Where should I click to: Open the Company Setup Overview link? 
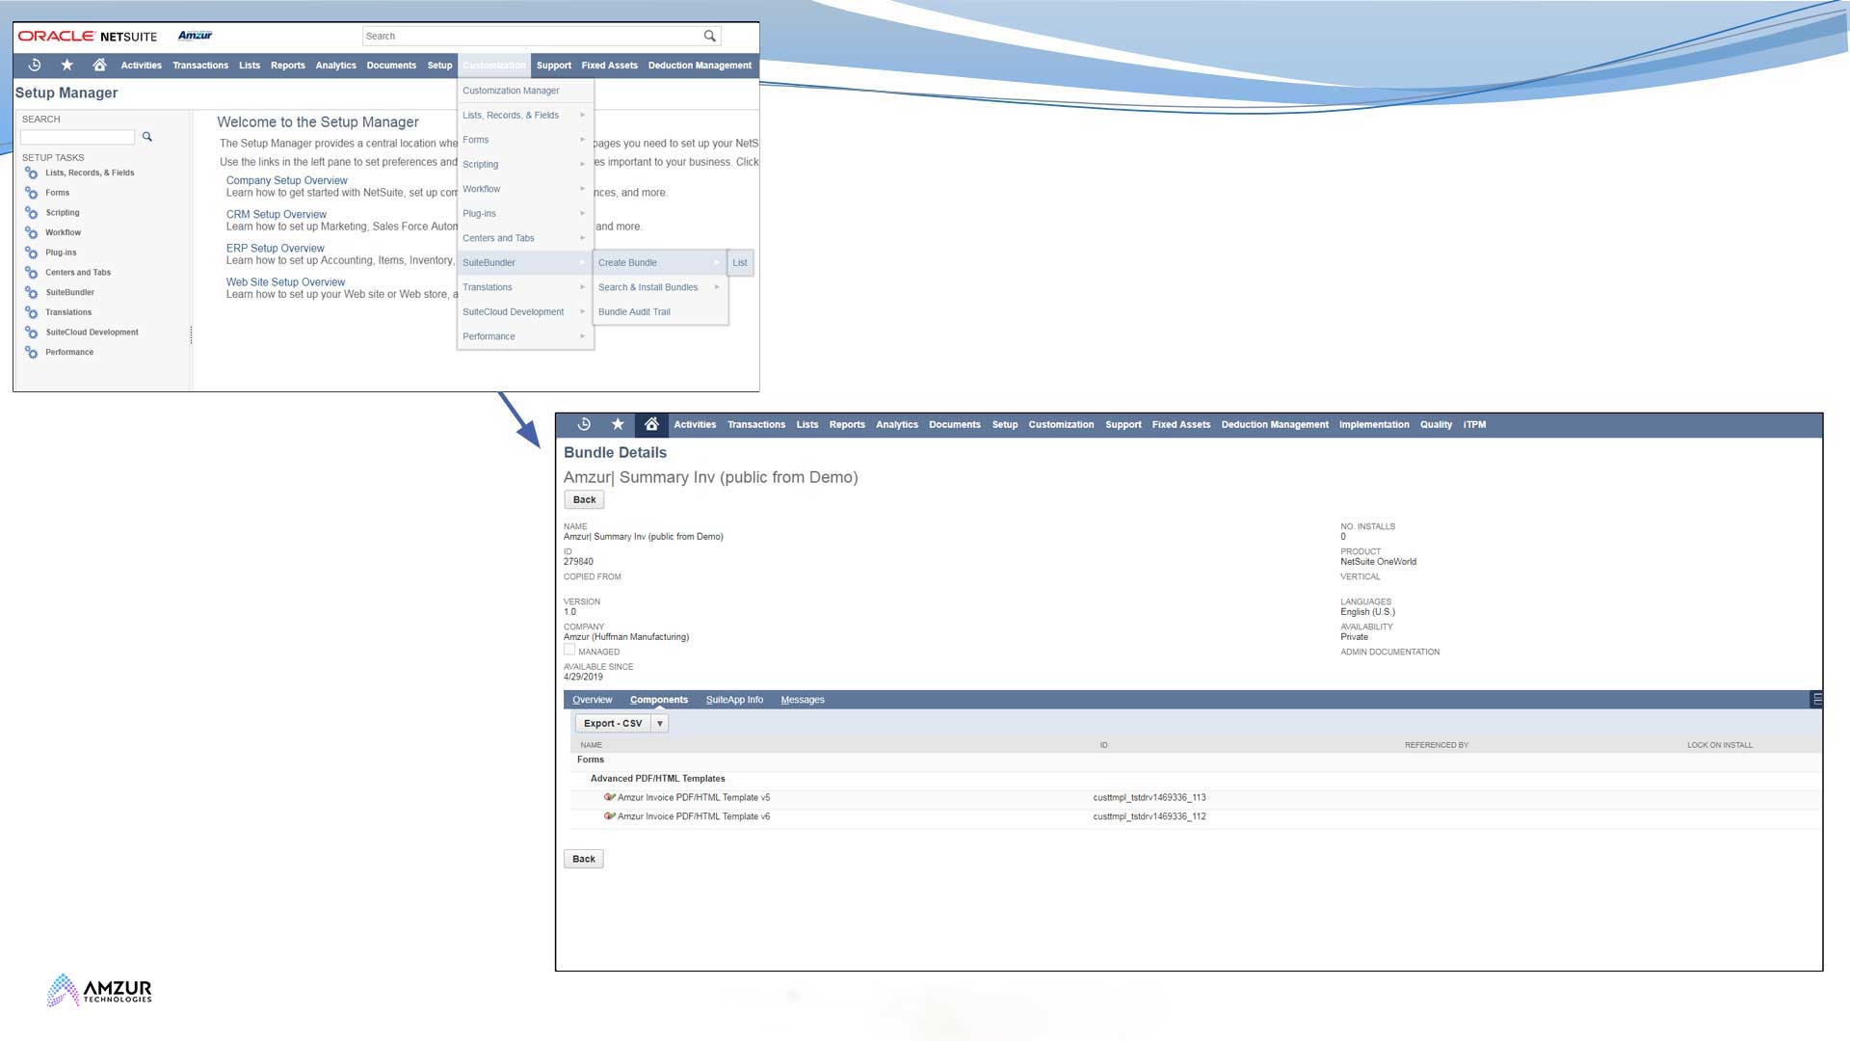[x=287, y=180]
